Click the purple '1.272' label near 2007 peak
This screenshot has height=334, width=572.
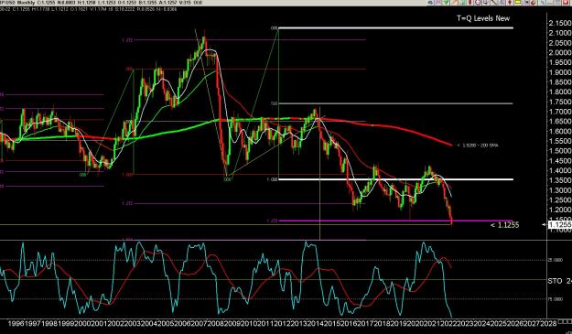tap(127, 39)
